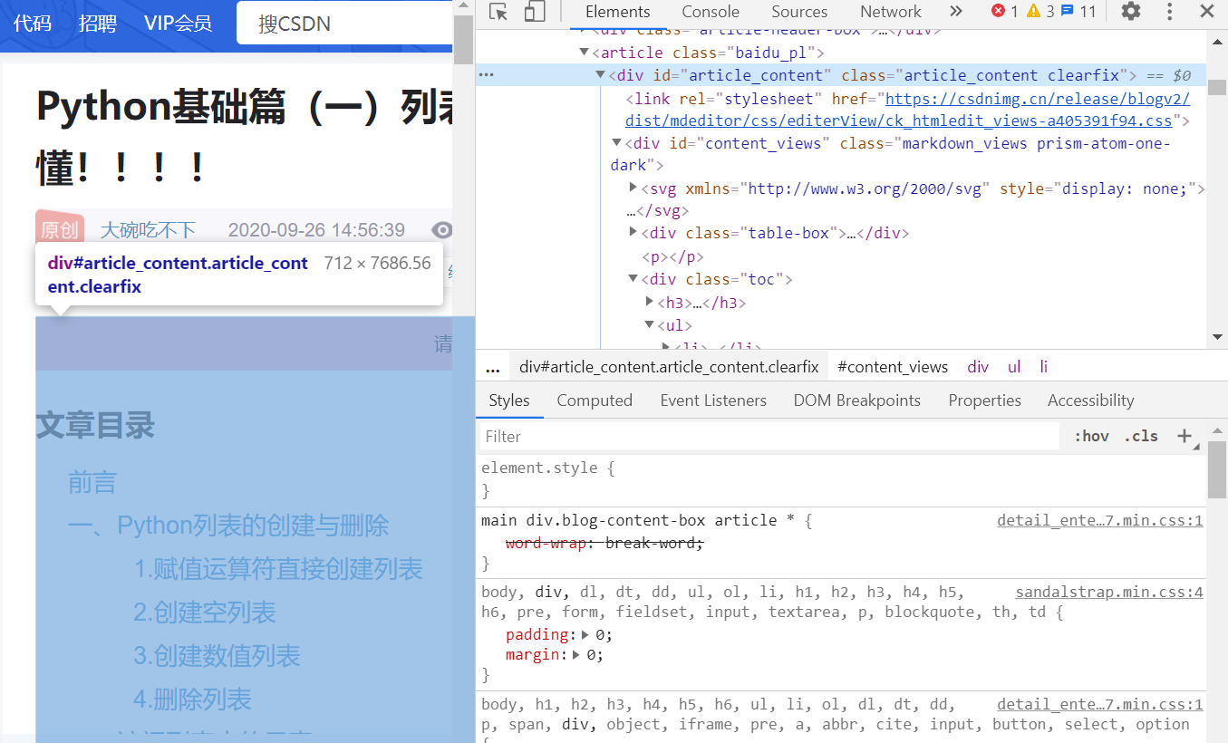
Task: Switch to the Console tab
Action: 711,12
